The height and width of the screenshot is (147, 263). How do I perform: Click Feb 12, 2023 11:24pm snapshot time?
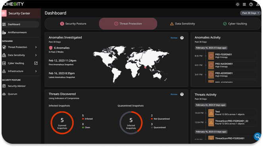tap(62, 60)
